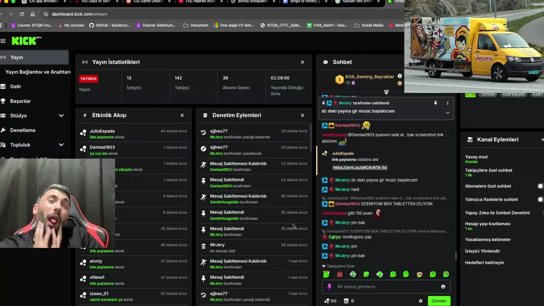Click the leaderboard collapse icon below KOA_Gaming_Bayraktar
544x306 pixels.
pos(386,92)
